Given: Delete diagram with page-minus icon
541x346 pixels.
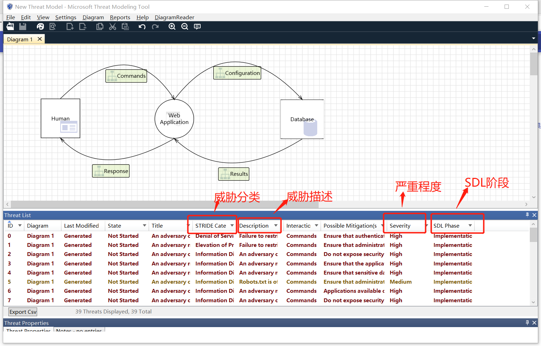Looking at the screenshot, I should (83, 26).
